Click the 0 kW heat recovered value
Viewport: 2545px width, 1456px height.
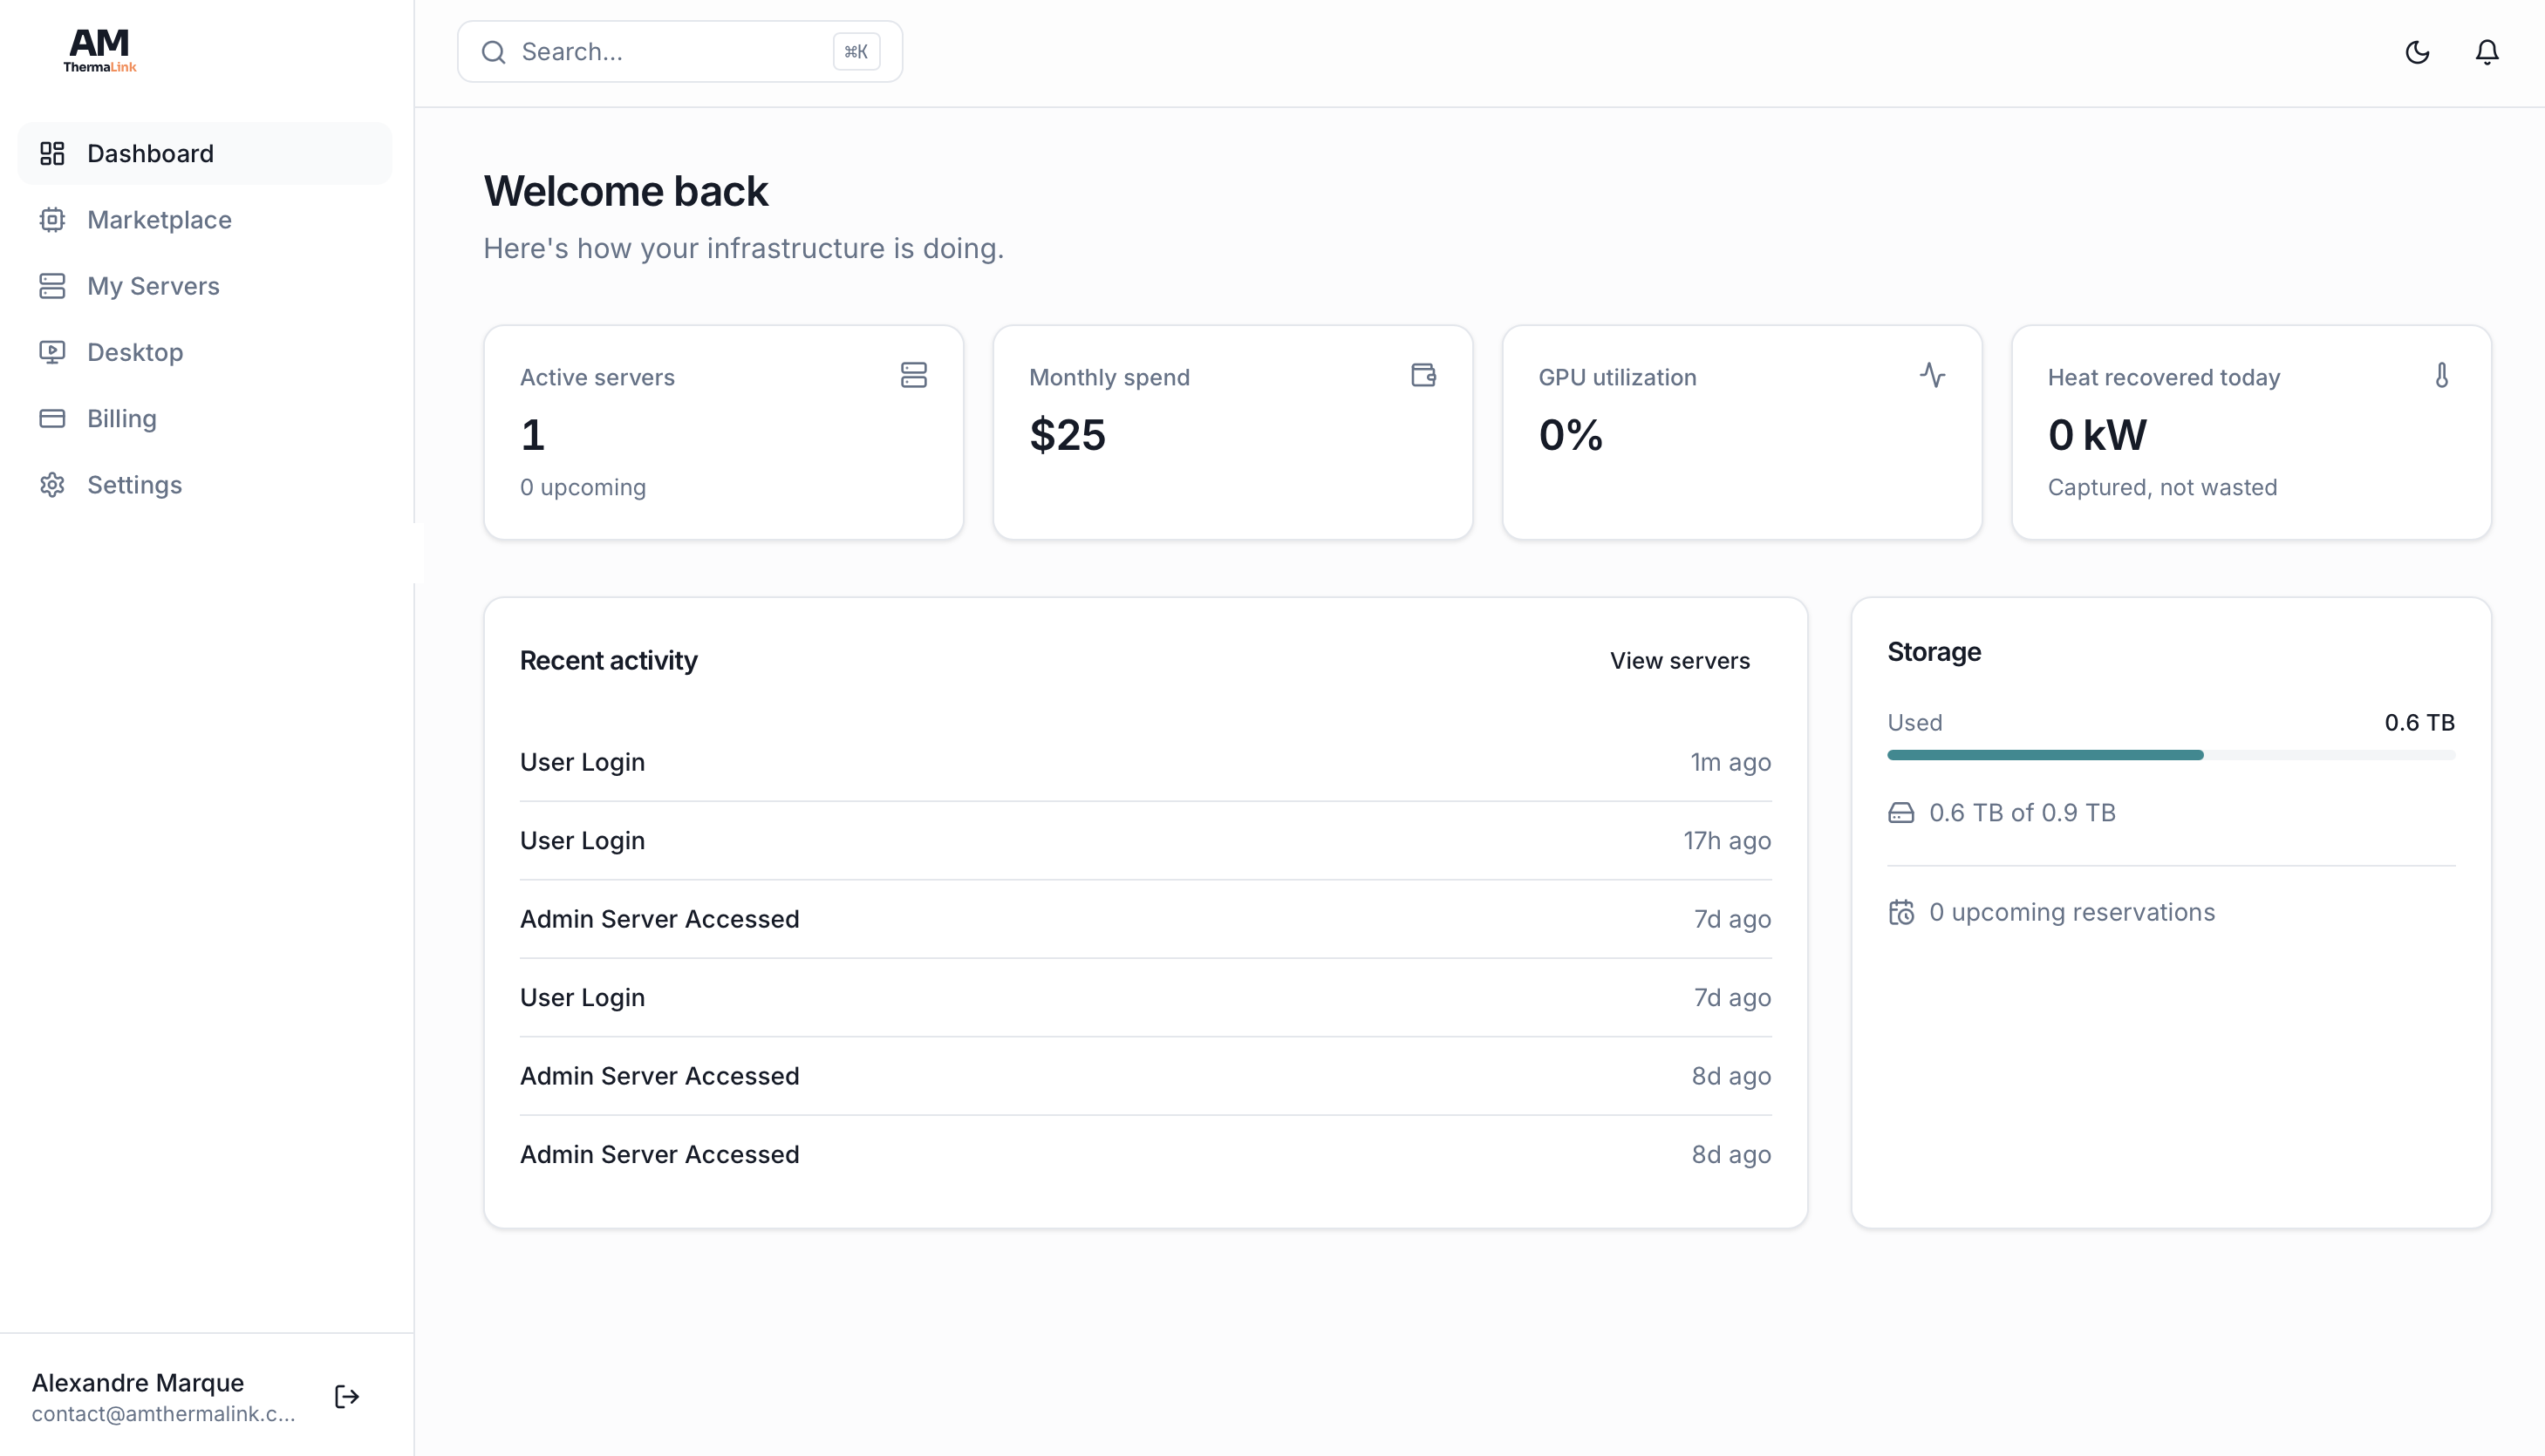[2097, 435]
